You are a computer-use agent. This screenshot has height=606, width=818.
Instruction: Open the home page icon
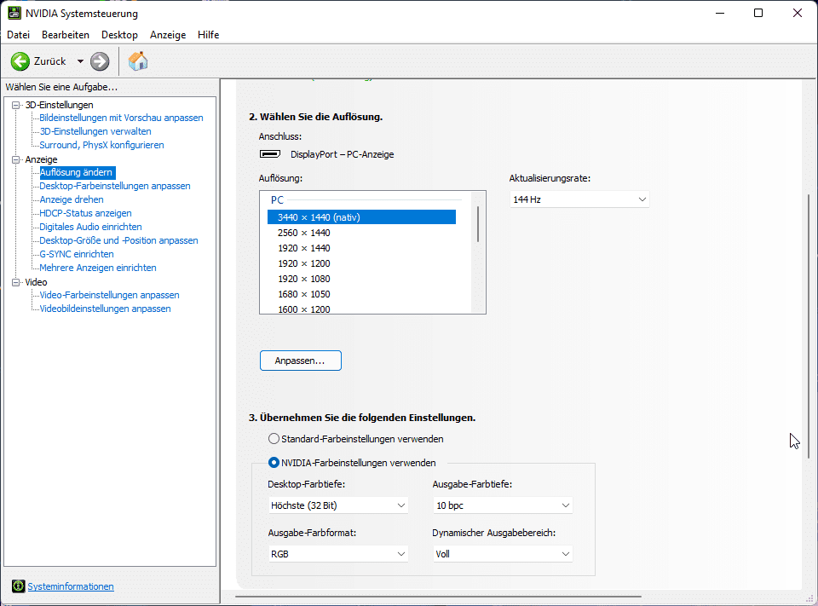point(138,61)
